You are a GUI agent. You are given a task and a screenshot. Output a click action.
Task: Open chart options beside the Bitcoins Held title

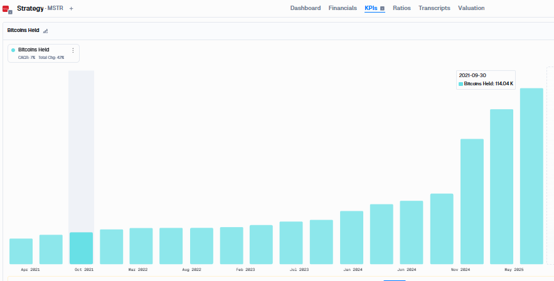tap(45, 31)
